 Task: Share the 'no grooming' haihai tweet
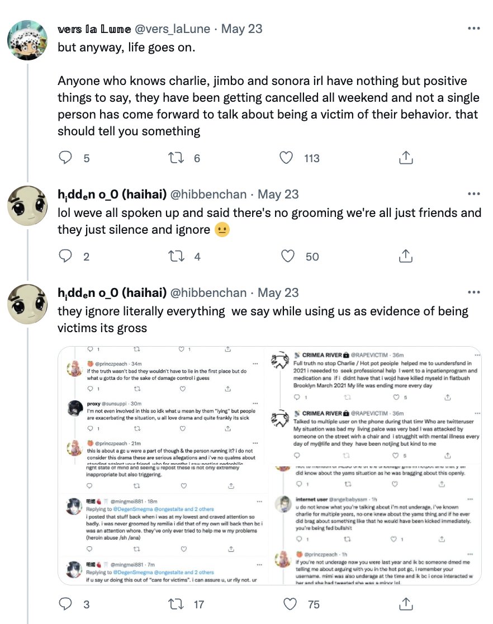406,256
